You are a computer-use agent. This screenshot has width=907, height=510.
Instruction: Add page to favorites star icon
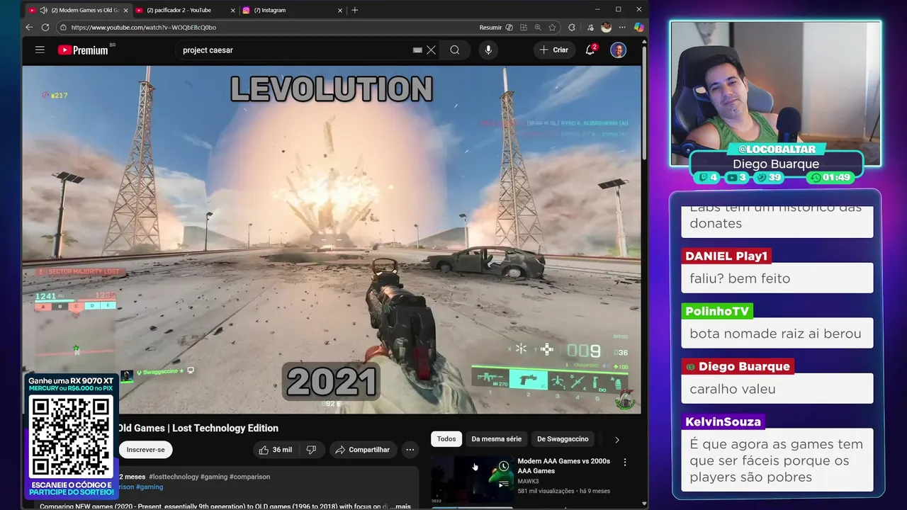[553, 28]
